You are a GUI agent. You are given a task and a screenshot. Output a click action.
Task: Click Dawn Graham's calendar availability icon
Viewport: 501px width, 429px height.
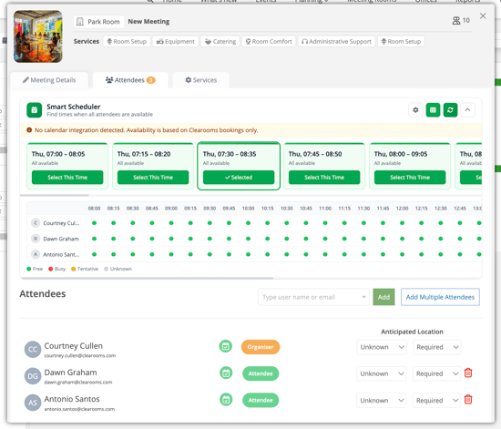click(226, 373)
